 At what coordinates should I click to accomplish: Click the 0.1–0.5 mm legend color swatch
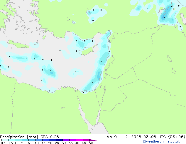coord(5,140)
